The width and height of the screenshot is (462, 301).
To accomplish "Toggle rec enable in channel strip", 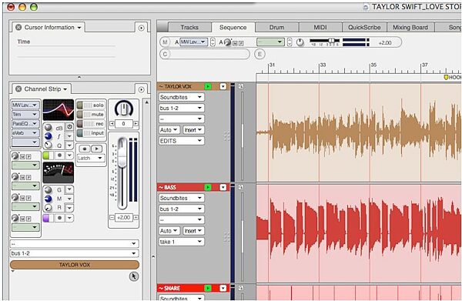I will [x=90, y=124].
